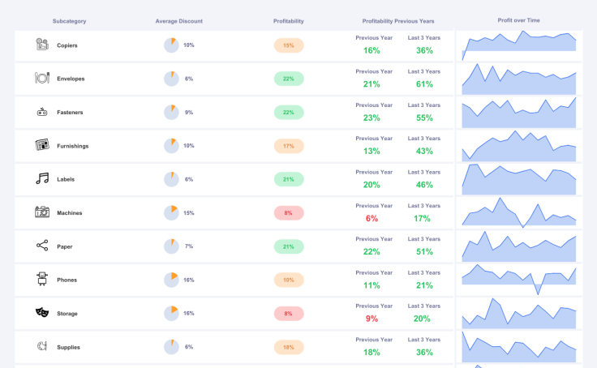The width and height of the screenshot is (597, 368).
Task: Select the Paper share-style icon
Action: (42, 246)
